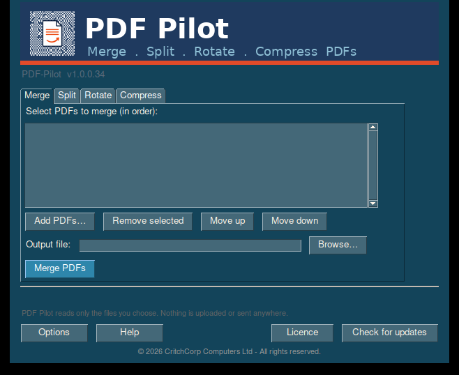Open the Options dialog
Image resolution: width=459 pixels, height=375 pixels.
pos(54,332)
